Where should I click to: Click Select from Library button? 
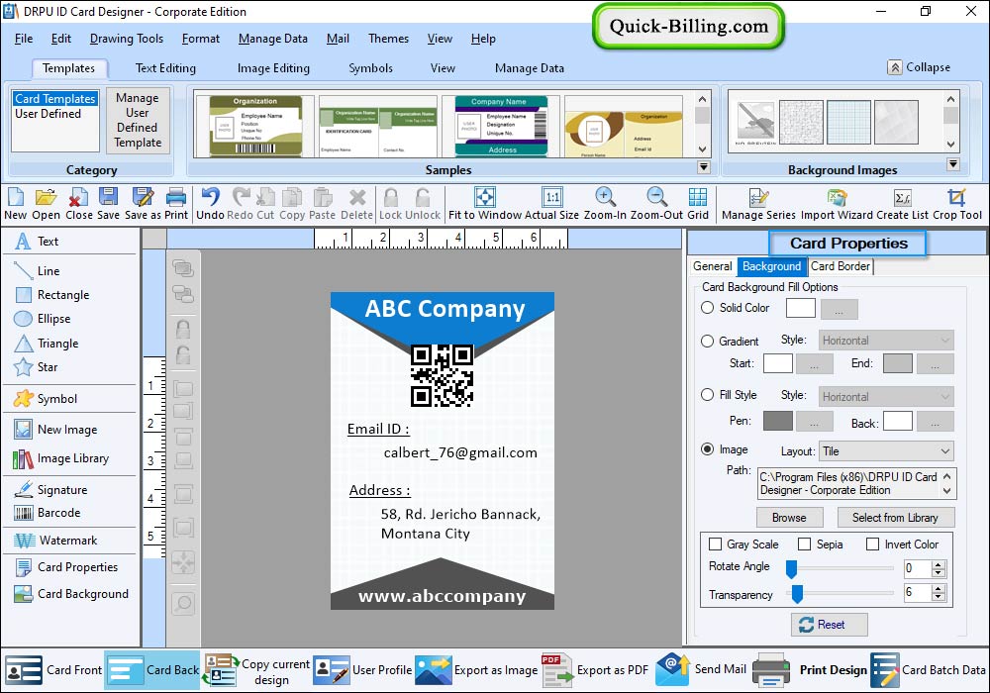pos(895,518)
